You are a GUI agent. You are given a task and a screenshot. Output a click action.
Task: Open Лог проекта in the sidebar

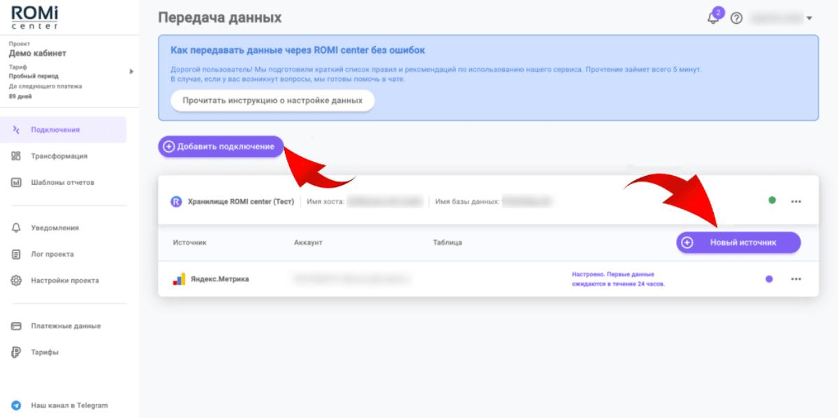[52, 255]
